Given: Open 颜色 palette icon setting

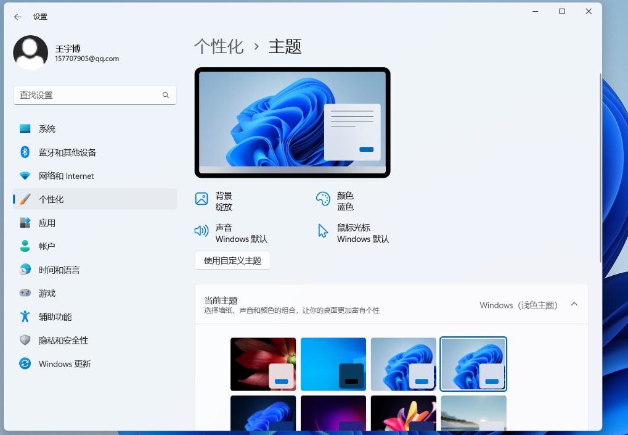Looking at the screenshot, I should point(323,199).
